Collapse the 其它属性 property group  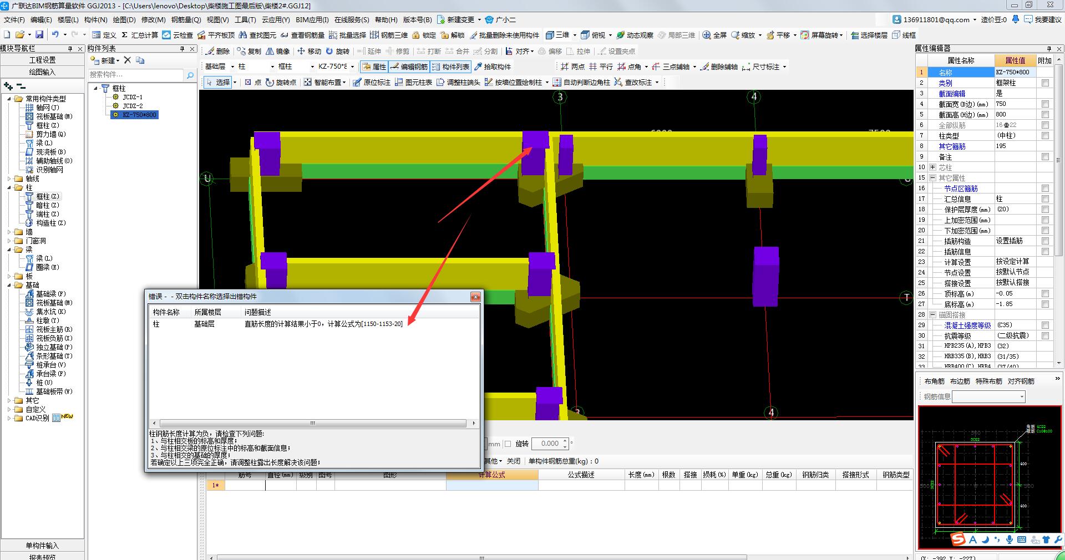click(933, 178)
